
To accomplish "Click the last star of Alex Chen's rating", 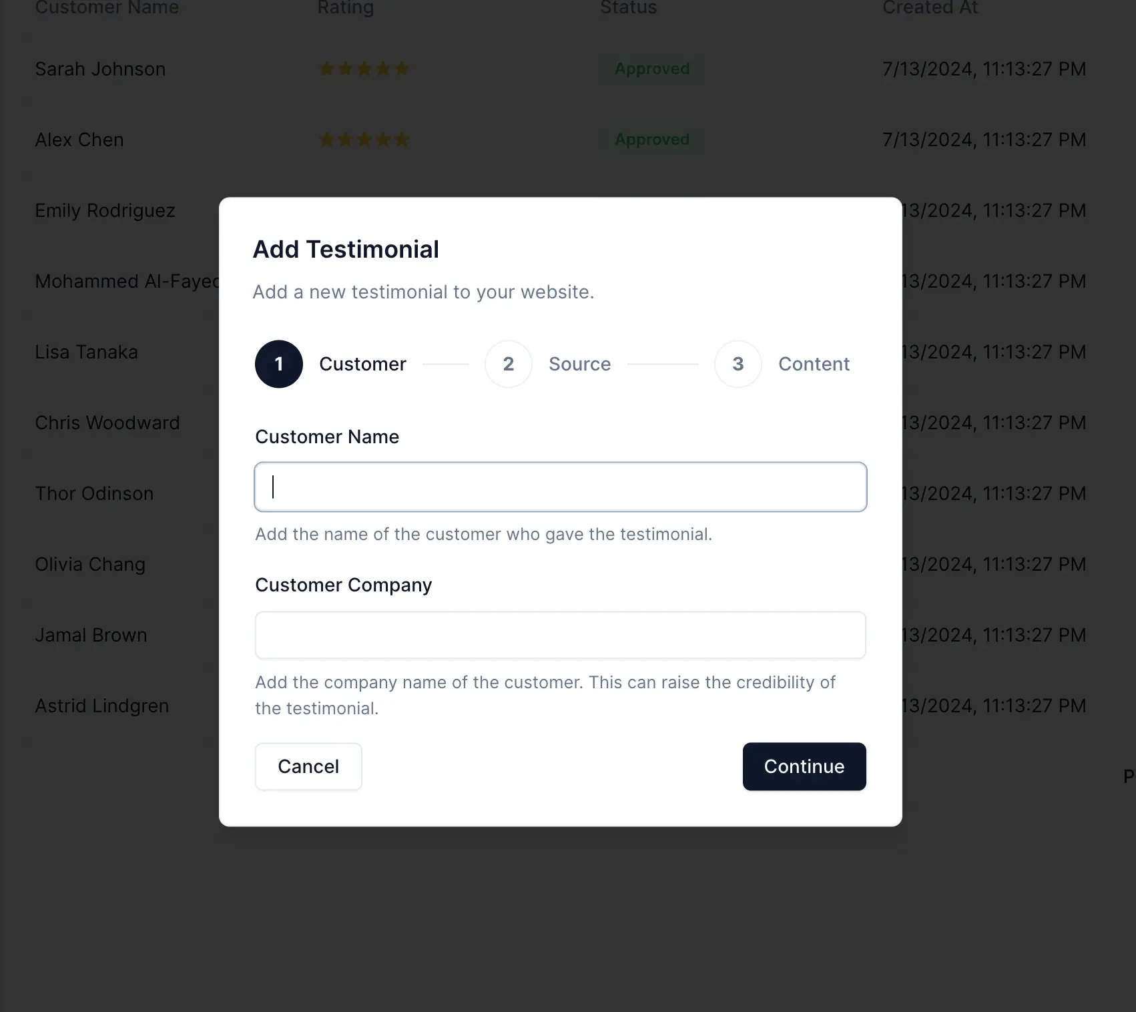I will pyautogui.click(x=402, y=140).
